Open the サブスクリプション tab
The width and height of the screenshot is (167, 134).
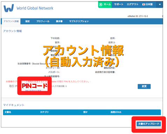[79, 21]
